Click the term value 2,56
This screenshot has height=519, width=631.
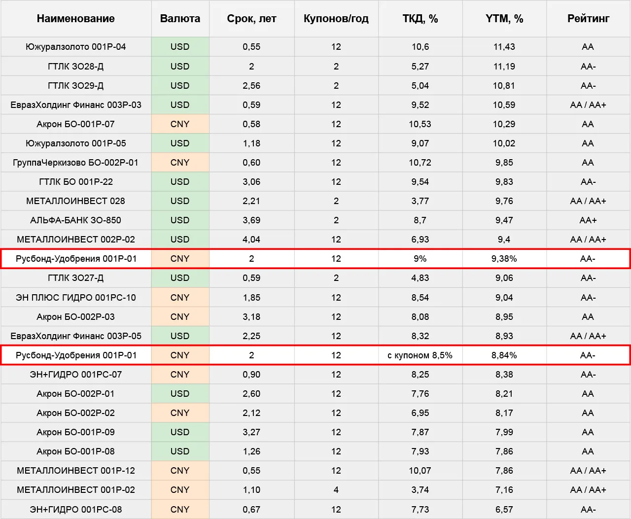tap(251, 85)
